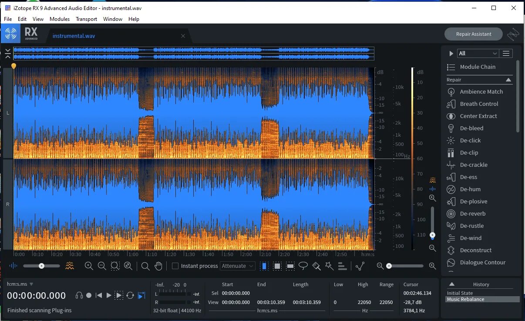Select the Lasso selection tool
Viewport: 525px width, 321px height.
click(303, 266)
